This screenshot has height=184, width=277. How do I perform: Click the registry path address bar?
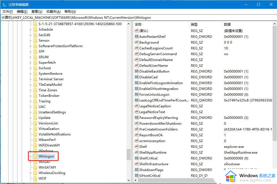pos(138,17)
